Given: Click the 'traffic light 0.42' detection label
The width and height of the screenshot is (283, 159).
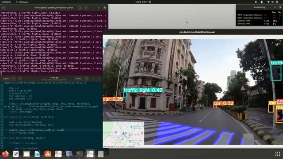Looking at the screenshot, I should coord(143,90).
